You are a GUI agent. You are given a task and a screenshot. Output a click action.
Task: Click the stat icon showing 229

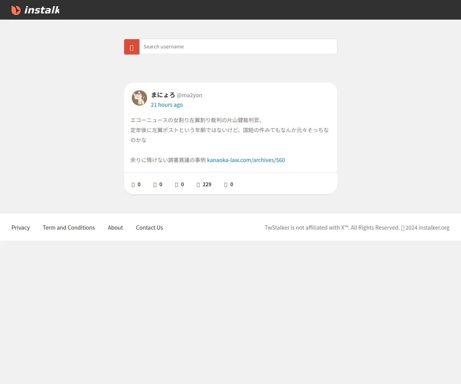pyautogui.click(x=198, y=185)
